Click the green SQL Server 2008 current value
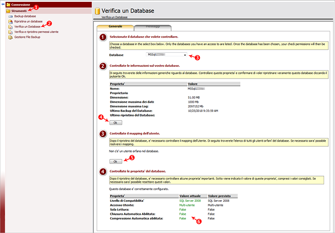Viewport: 335px width, 233px height. pos(190,201)
